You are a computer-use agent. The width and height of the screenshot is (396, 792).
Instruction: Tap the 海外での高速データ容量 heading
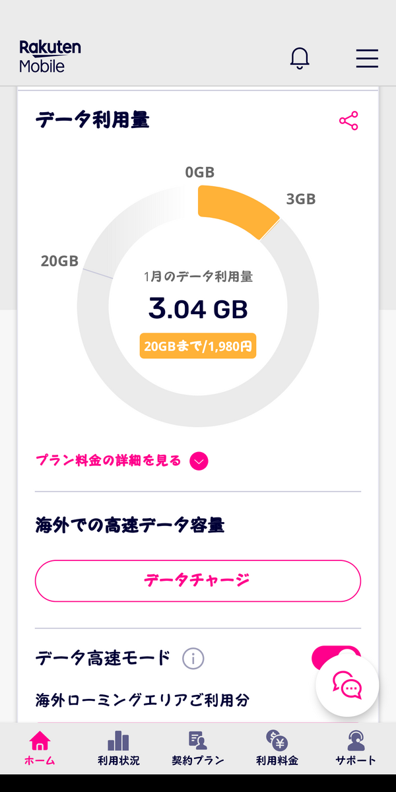130,525
